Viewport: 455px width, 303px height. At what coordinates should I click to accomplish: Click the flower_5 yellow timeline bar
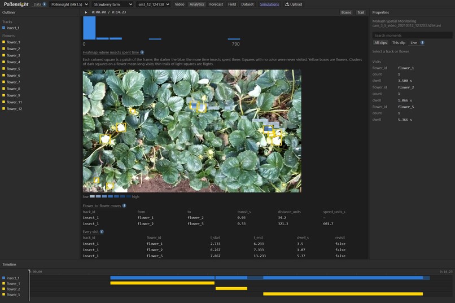pyautogui.click(x=343, y=294)
